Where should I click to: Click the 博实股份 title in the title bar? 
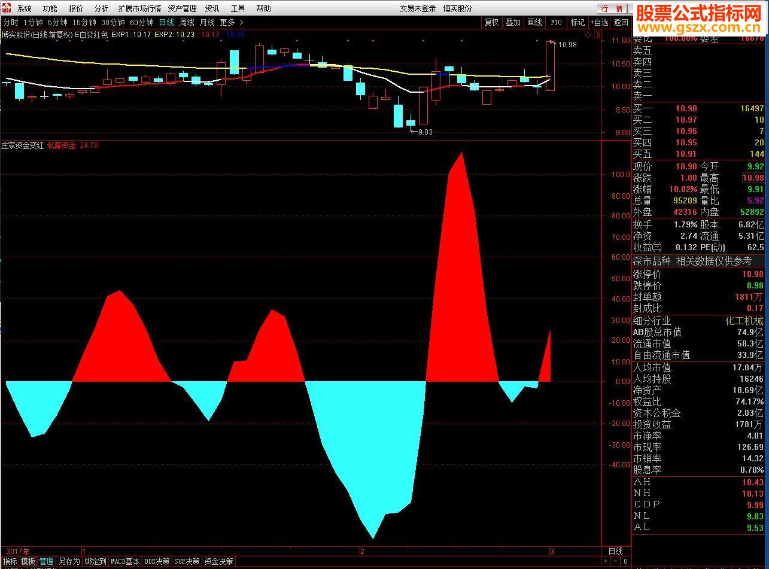tap(457, 8)
